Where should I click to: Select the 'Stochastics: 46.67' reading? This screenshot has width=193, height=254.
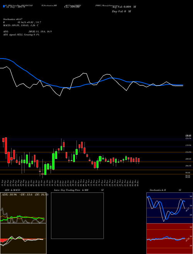coord(13,19)
